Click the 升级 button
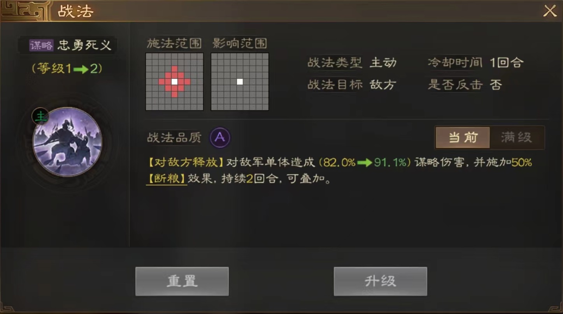This screenshot has width=563, height=314. point(380,281)
